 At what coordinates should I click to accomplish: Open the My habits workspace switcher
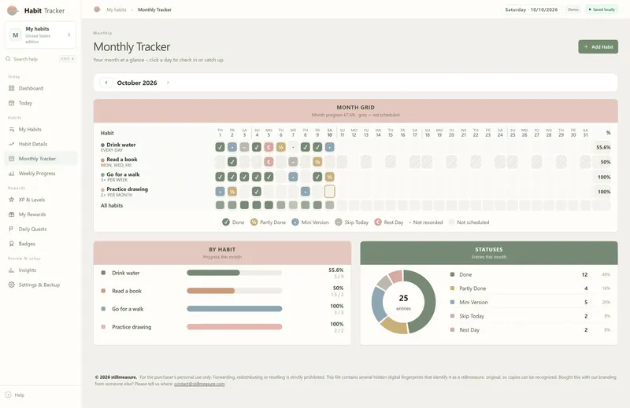pos(41,35)
